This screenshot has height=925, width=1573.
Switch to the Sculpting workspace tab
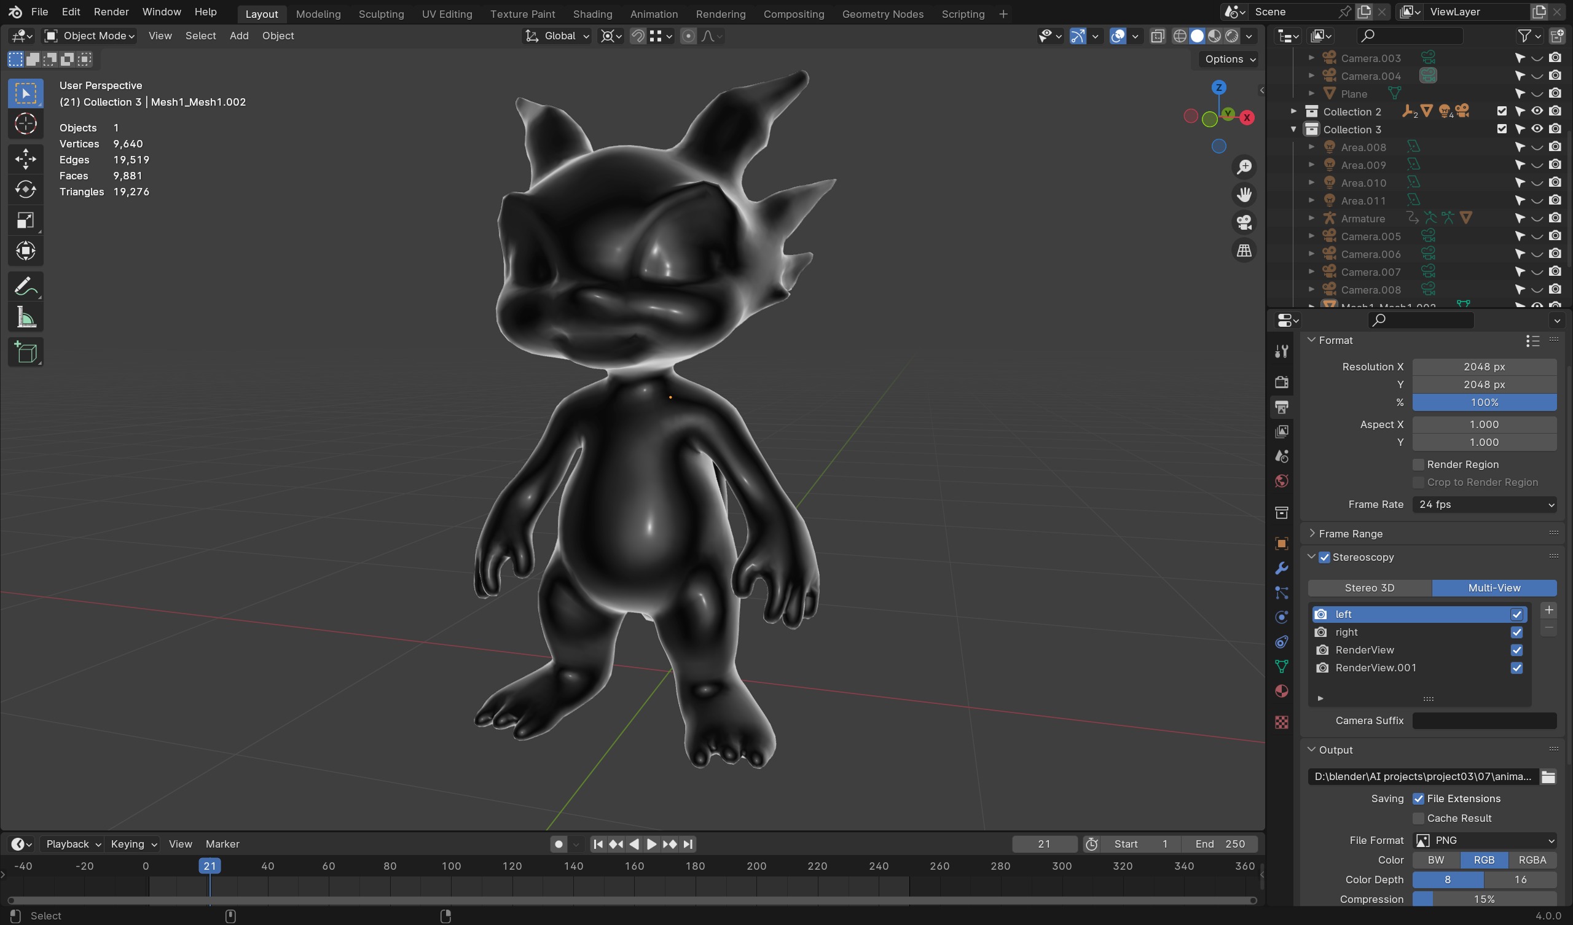[382, 14]
